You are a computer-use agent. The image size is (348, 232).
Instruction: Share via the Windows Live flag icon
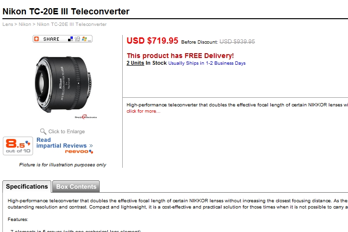coord(84,39)
